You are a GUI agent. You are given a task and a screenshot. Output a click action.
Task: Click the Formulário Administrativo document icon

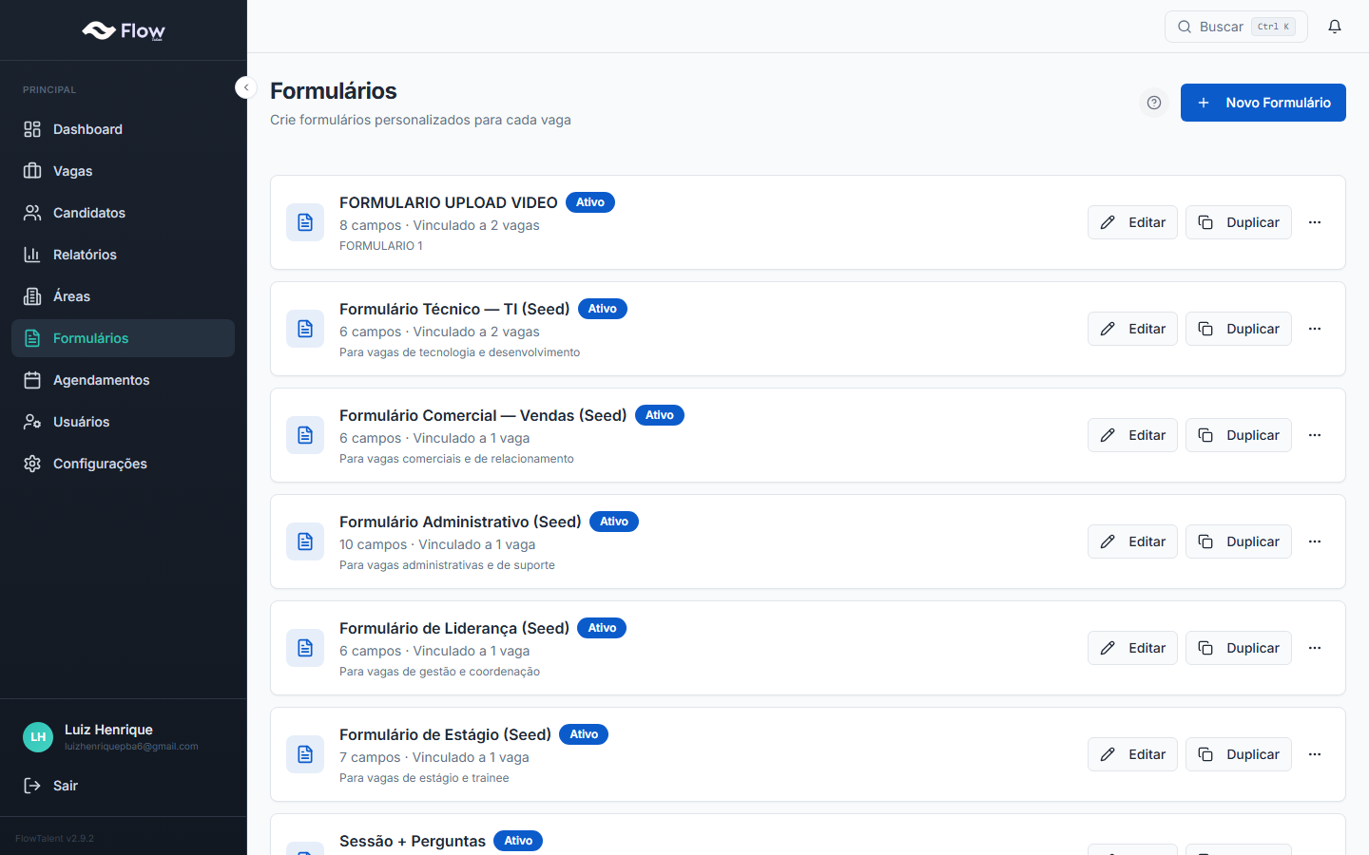coord(305,541)
